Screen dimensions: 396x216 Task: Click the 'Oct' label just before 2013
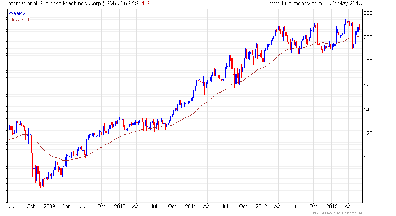point(314,206)
